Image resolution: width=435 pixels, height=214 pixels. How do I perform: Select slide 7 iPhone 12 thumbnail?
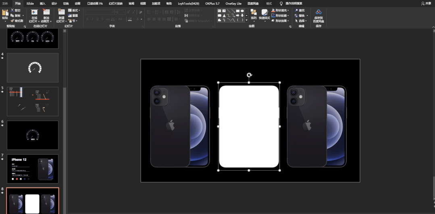coord(33,169)
